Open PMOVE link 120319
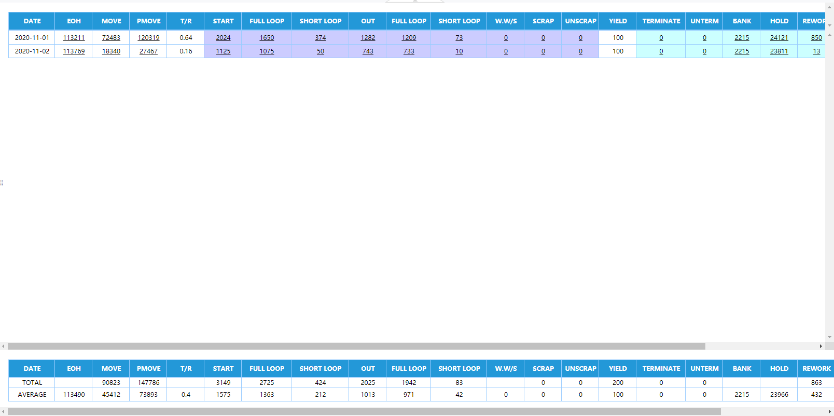The height and width of the screenshot is (416, 834). [x=148, y=38]
